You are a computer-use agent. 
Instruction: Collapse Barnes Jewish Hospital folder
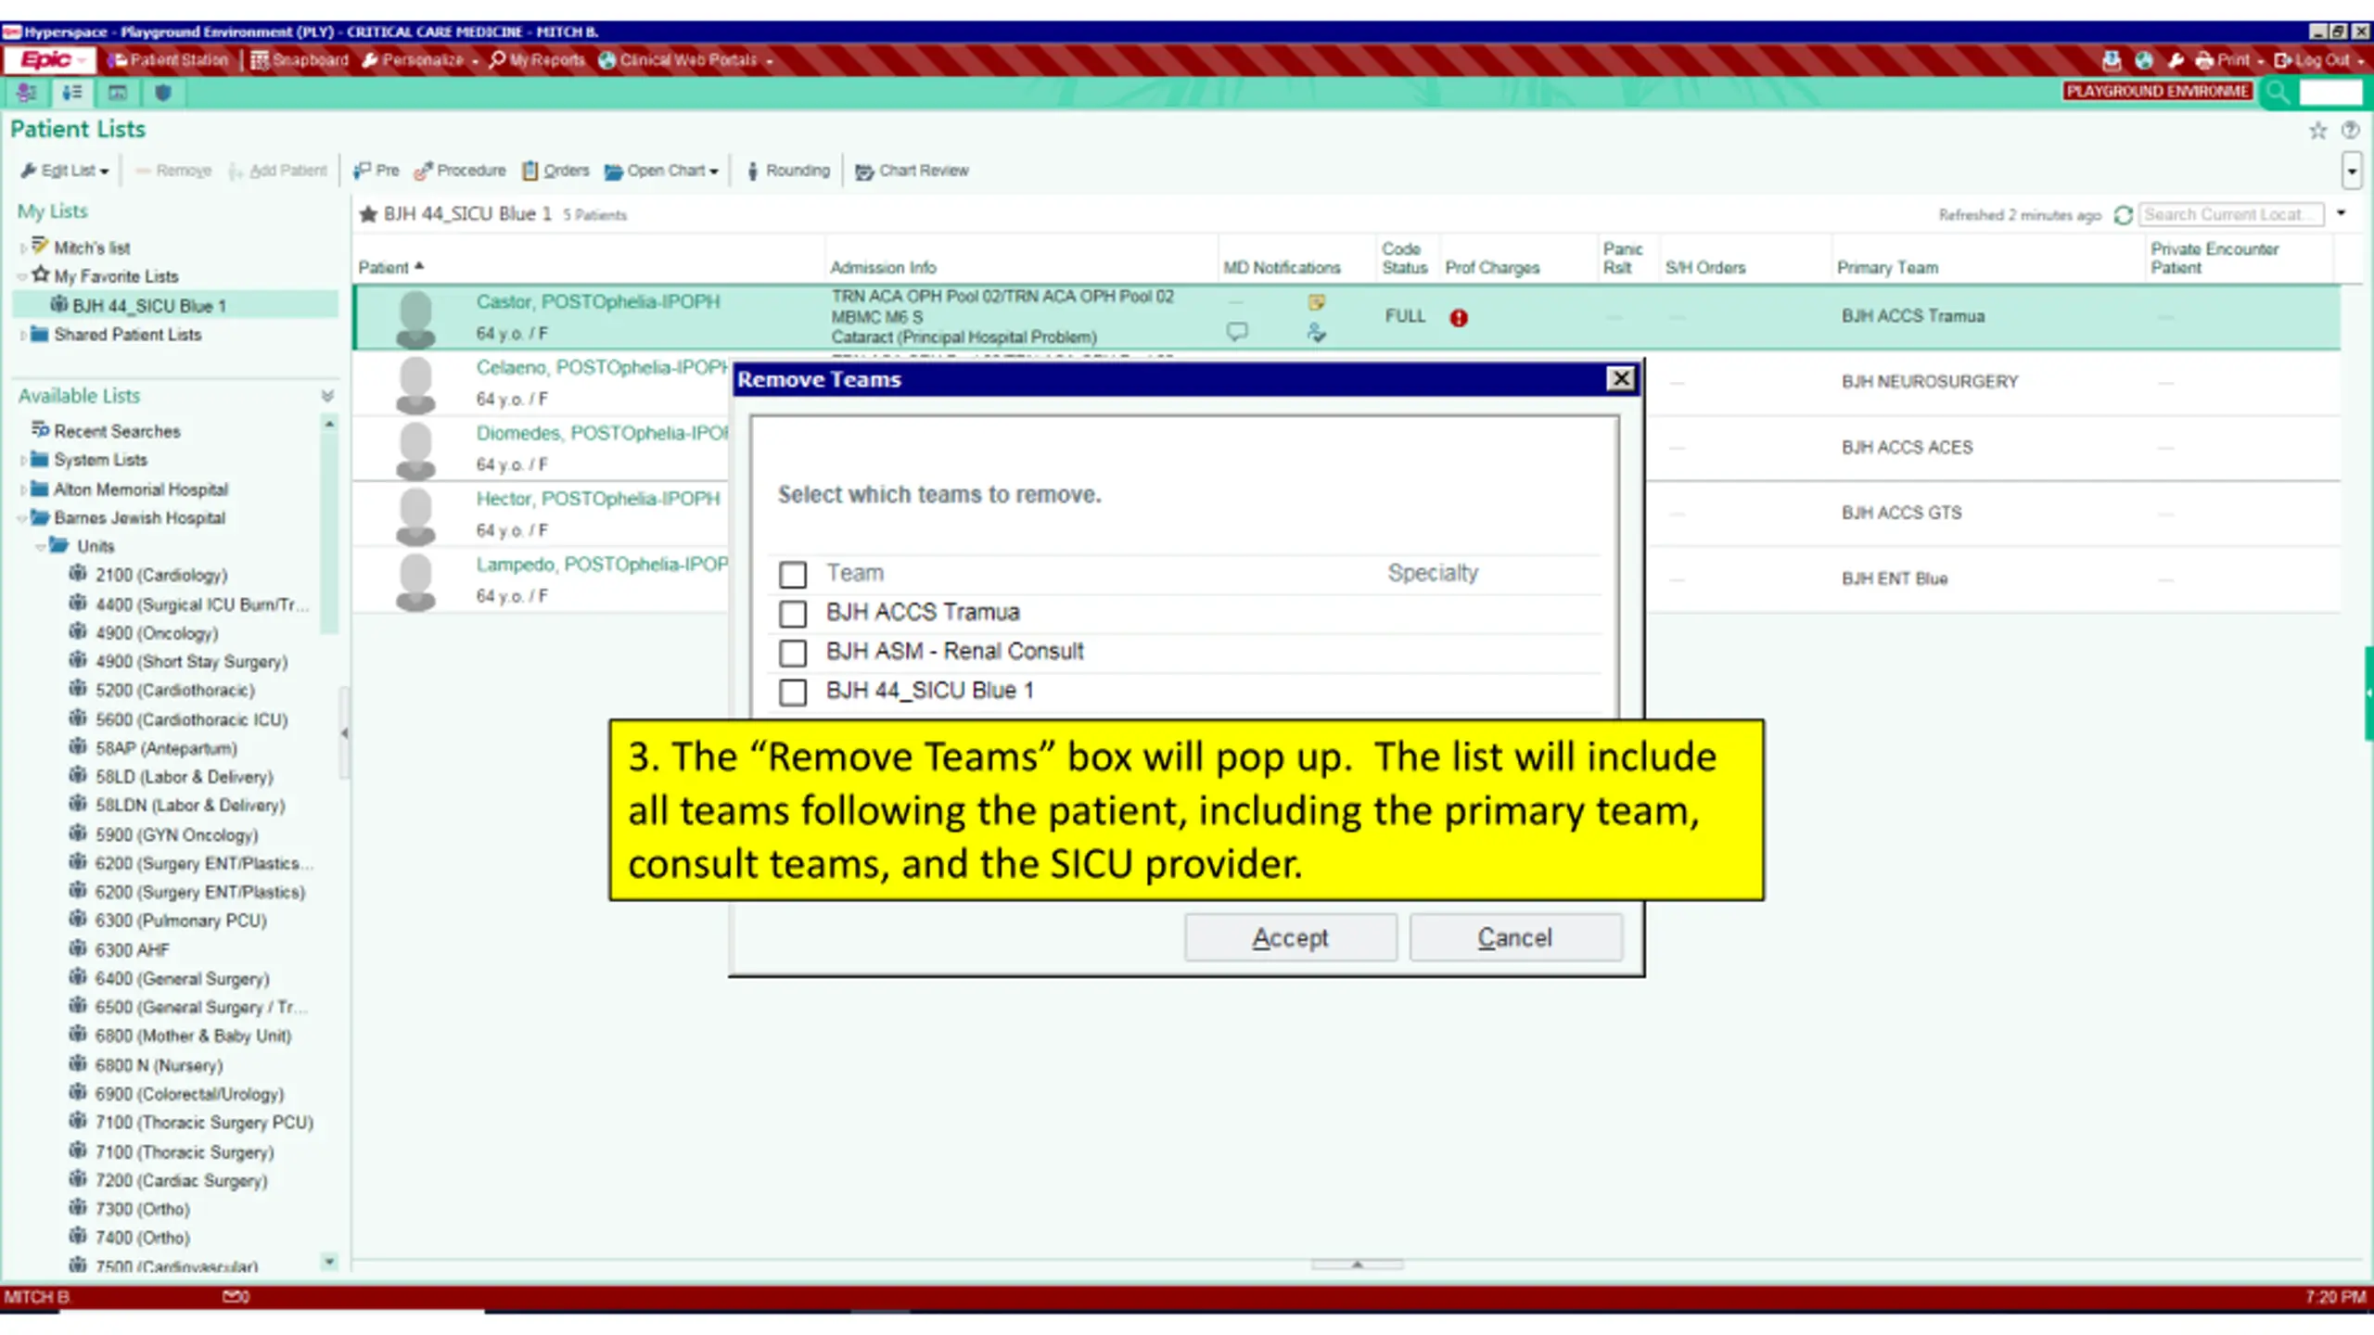click(22, 518)
